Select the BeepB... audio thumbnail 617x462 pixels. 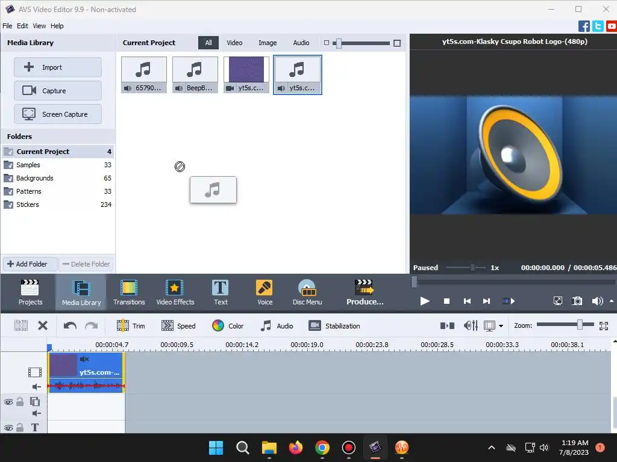pyautogui.click(x=195, y=75)
